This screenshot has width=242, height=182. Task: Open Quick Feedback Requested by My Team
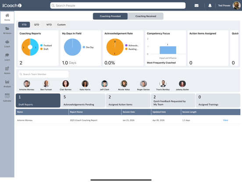click(173, 100)
